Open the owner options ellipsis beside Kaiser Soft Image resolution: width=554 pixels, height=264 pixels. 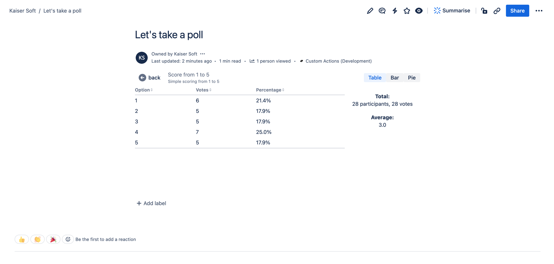(202, 54)
